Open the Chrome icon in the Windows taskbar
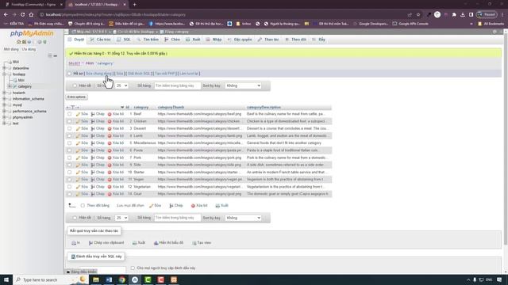This screenshot has height=285, width=508. [121, 279]
